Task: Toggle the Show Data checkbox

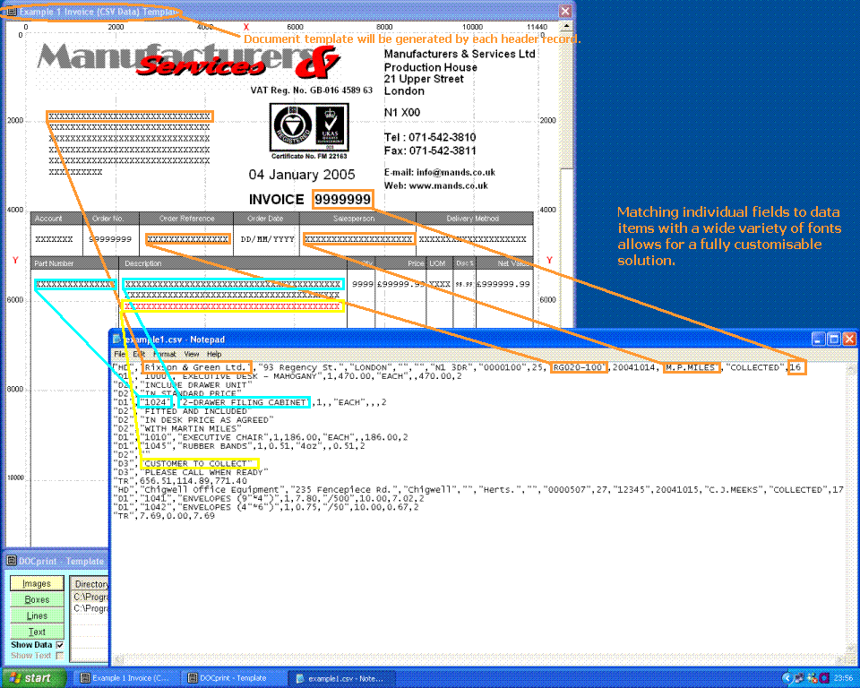Action: point(60,645)
